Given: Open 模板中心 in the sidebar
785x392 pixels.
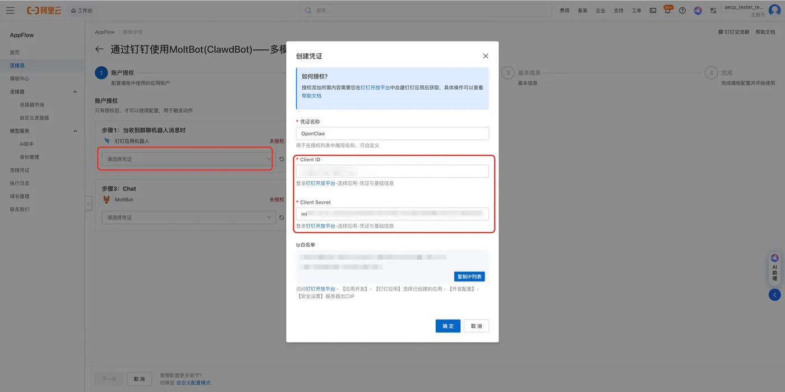Looking at the screenshot, I should 20,79.
